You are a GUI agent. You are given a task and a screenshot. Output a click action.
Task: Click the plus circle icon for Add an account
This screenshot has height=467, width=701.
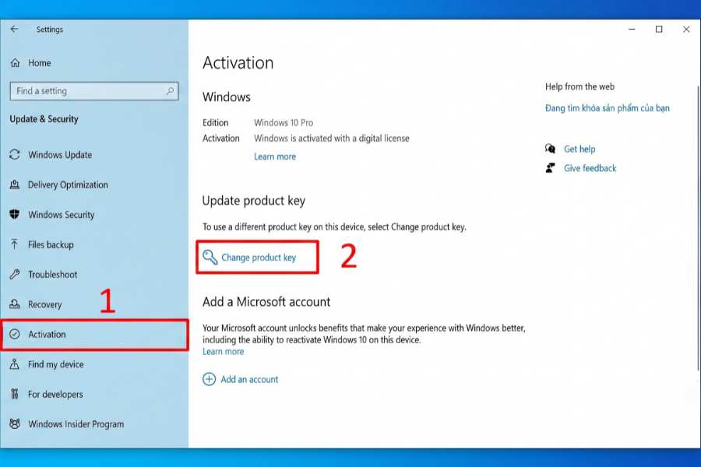(x=209, y=379)
